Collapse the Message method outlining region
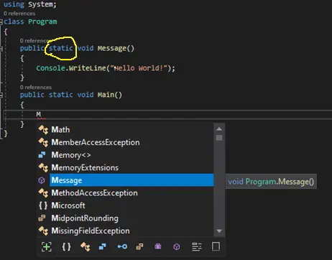The image size is (332, 260). 1,49
